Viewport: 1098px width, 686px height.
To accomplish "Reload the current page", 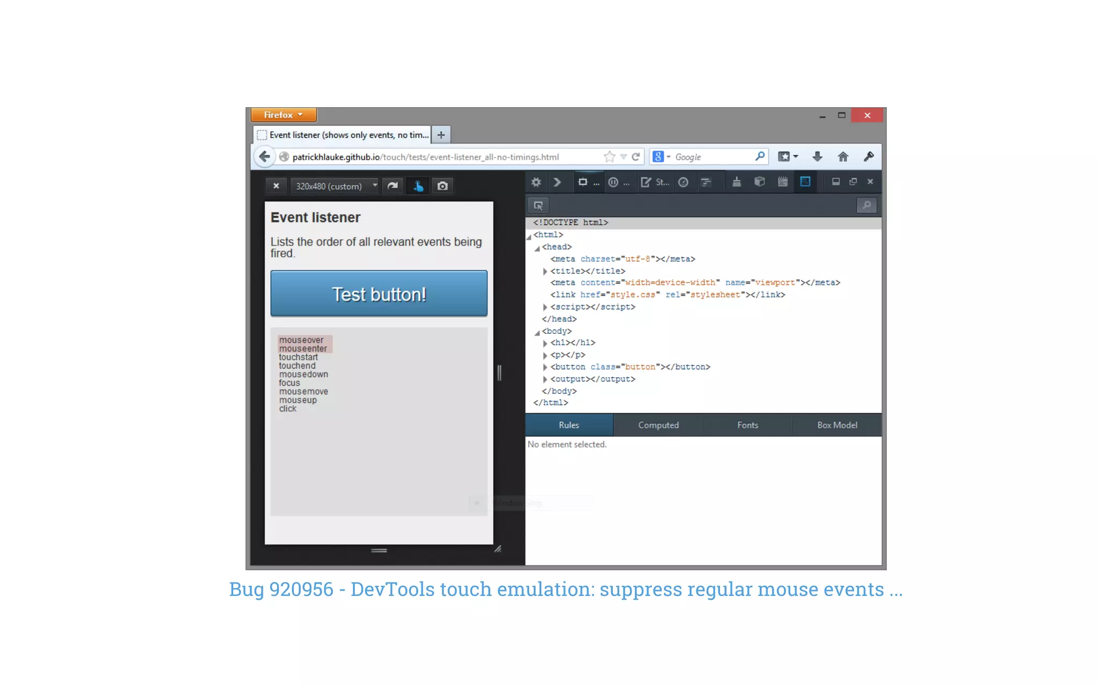I will pos(636,156).
